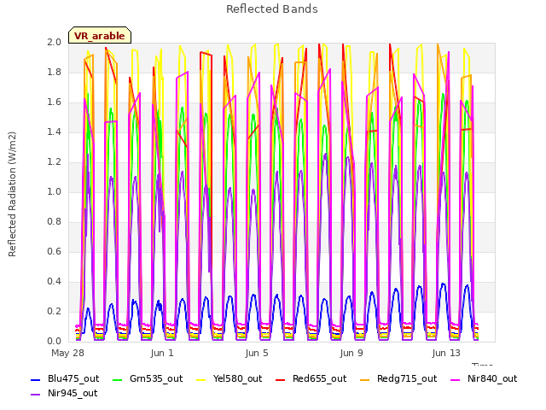The width and height of the screenshot is (546, 410).
Task: Click the yellow Yel580_out legend swatch
Action: click(x=201, y=379)
